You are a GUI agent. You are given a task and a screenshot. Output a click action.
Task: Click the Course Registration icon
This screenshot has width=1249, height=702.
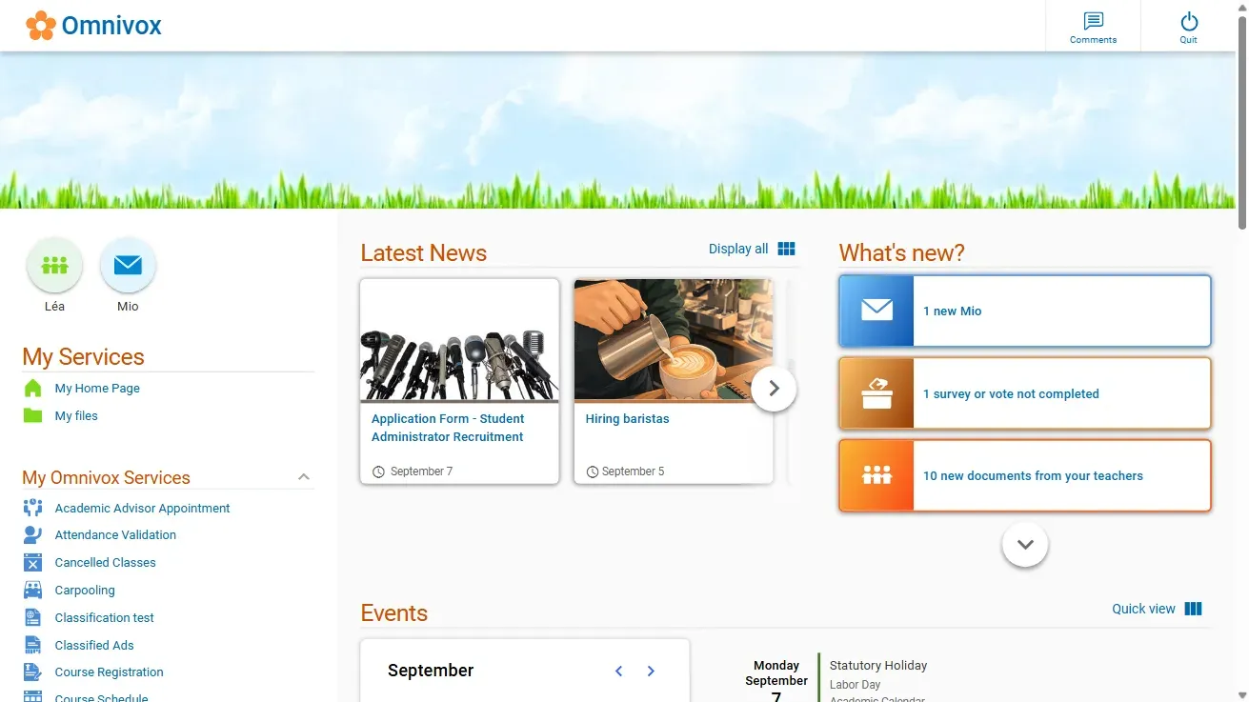[x=33, y=672]
